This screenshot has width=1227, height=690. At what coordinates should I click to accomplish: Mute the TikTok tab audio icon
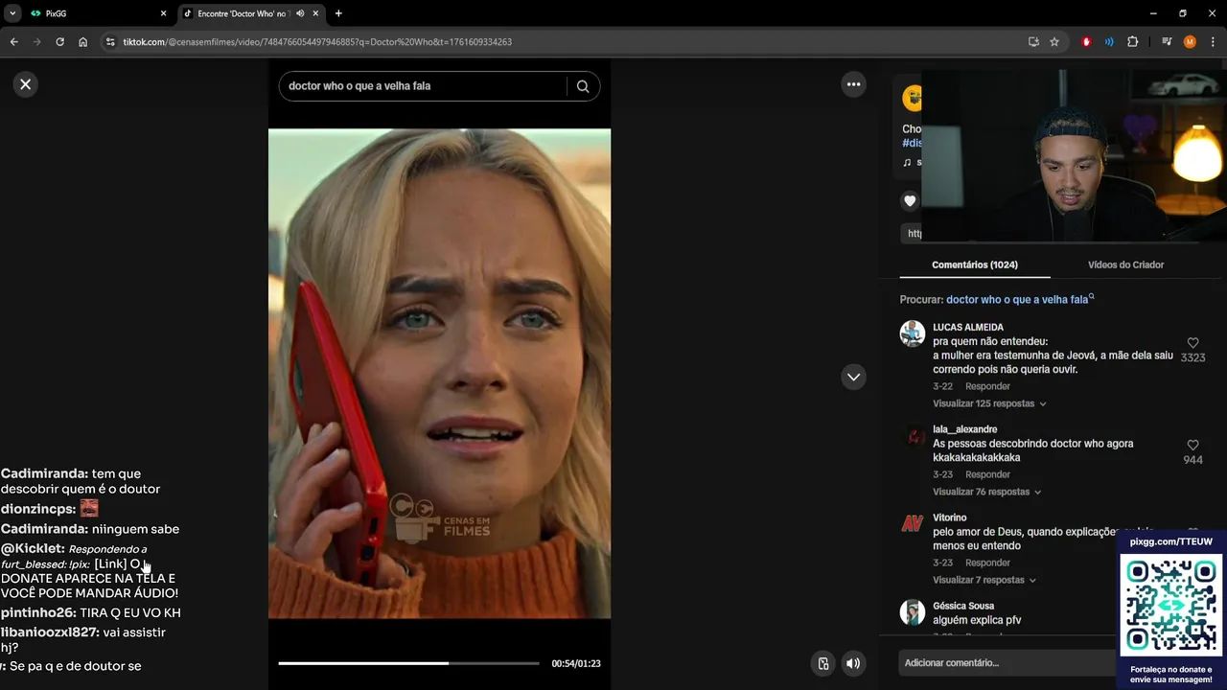[300, 13]
